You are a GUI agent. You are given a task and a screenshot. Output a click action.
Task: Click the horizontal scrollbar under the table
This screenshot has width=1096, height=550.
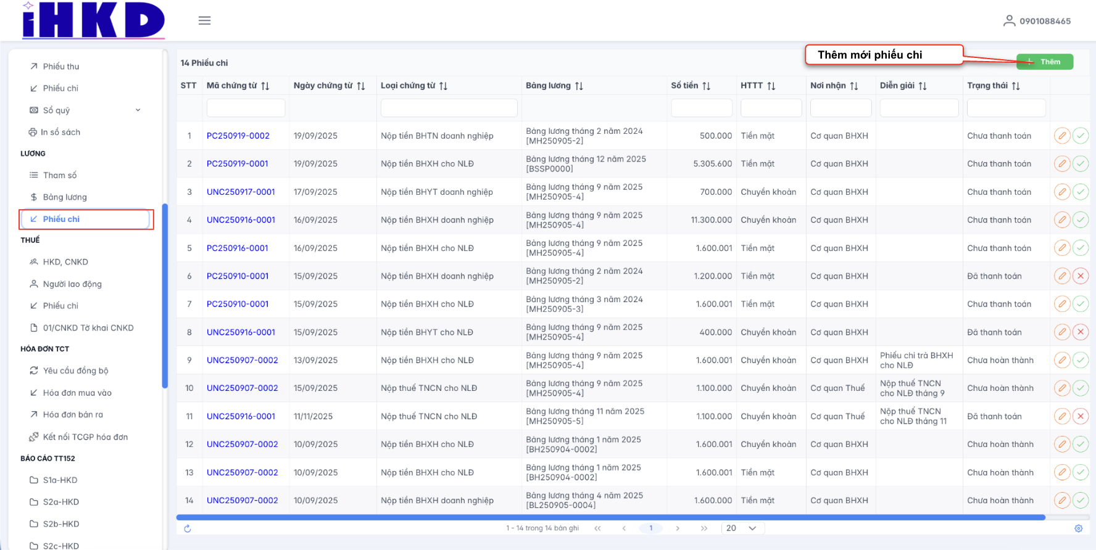[610, 517]
